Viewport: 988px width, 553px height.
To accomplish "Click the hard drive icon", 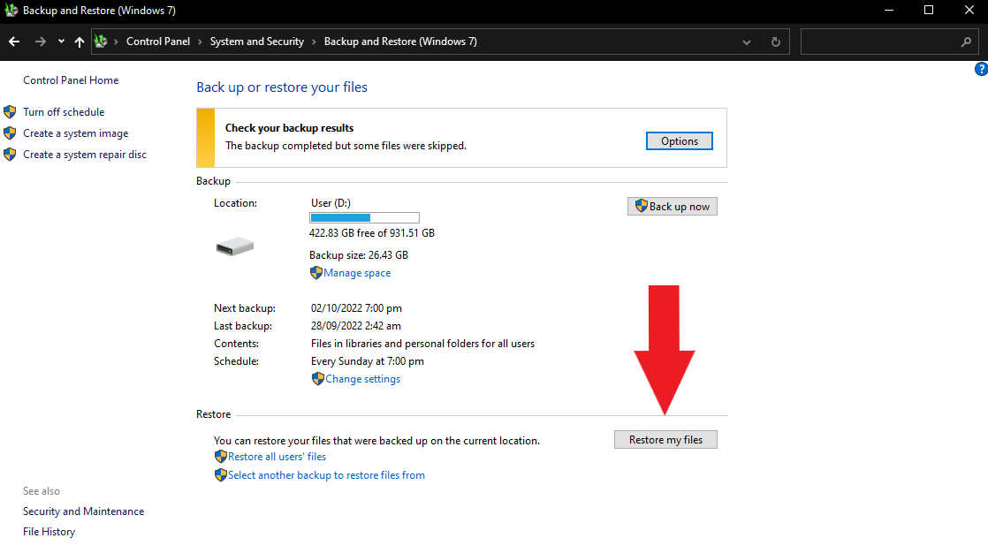I will pyautogui.click(x=234, y=246).
